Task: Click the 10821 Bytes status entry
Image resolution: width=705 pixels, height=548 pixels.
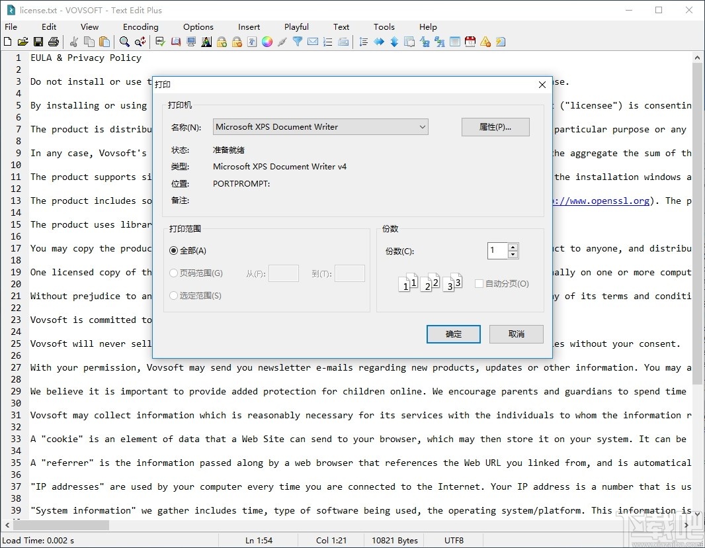Action: (395, 540)
